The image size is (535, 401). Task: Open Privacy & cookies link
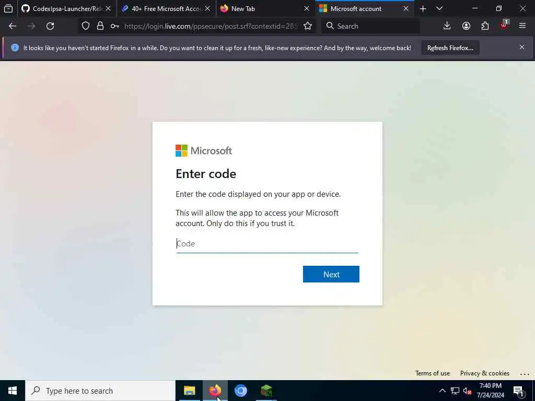click(x=484, y=373)
